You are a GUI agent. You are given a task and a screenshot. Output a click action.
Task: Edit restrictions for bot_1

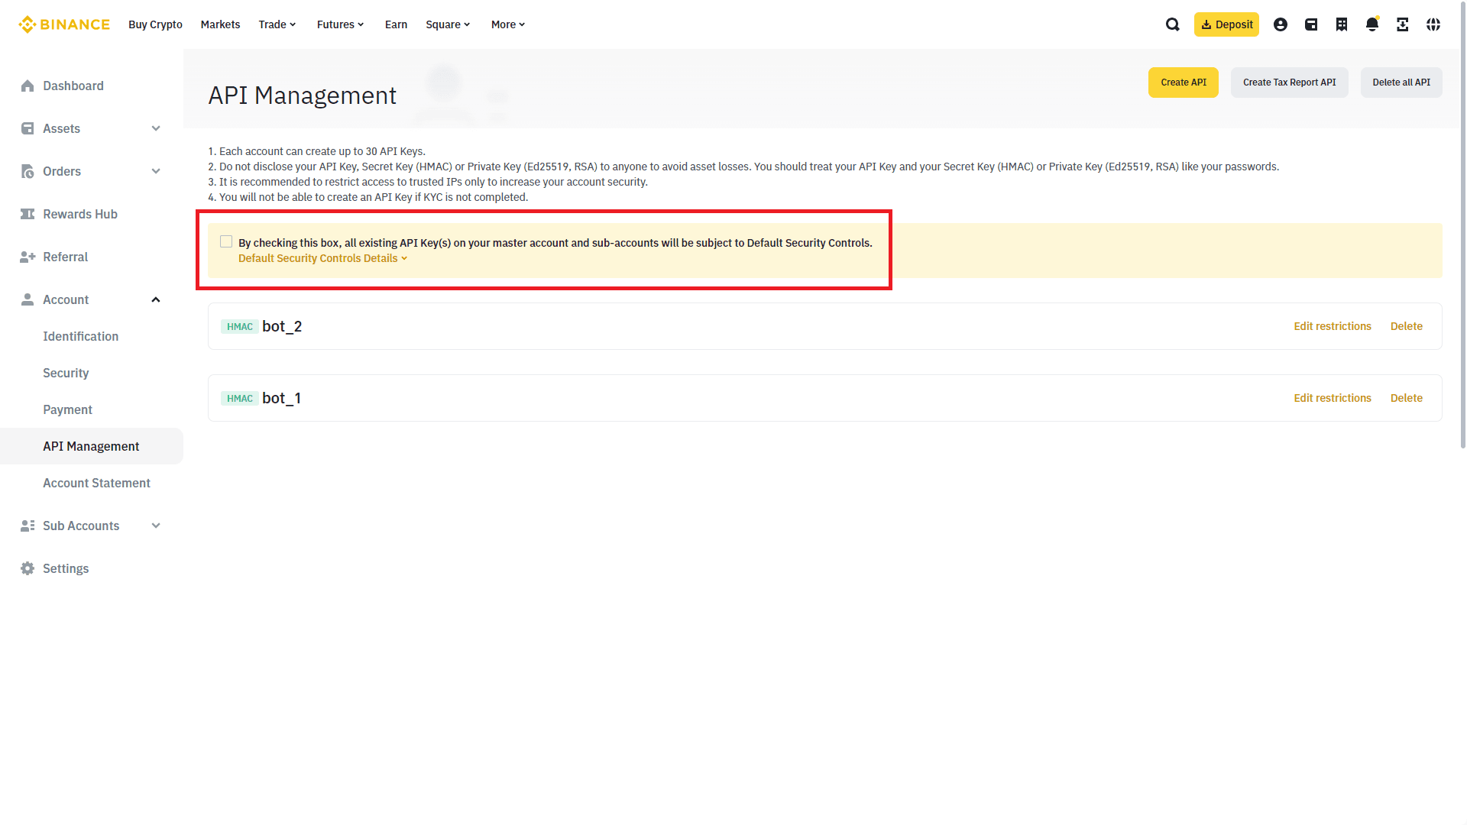tap(1333, 398)
